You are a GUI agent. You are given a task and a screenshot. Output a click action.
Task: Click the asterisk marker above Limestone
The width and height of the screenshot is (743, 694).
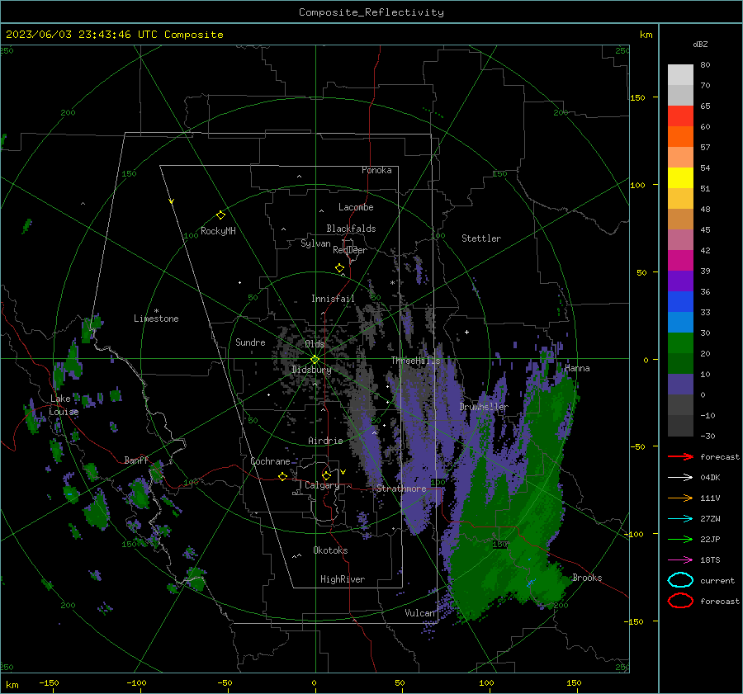(156, 311)
